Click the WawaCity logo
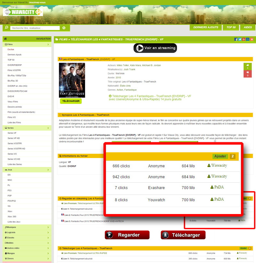256x263 pixels. (23, 12)
